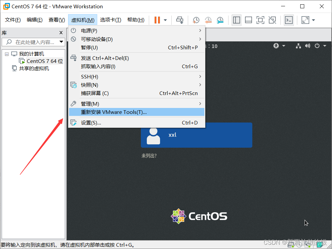Expand the SSH(H) submenu
Viewport: 332px width, 249px height.
(137, 76)
